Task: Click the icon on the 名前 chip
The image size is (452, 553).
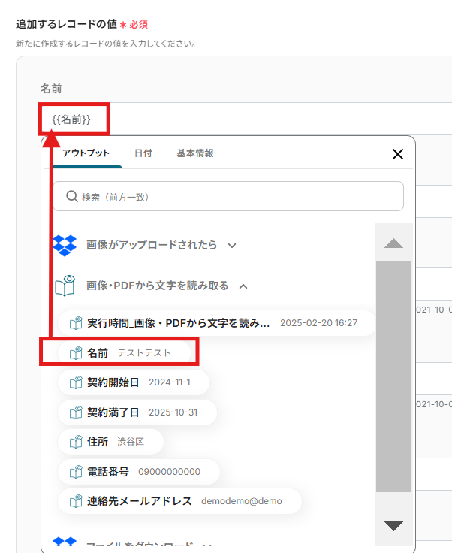Action: pos(76,352)
